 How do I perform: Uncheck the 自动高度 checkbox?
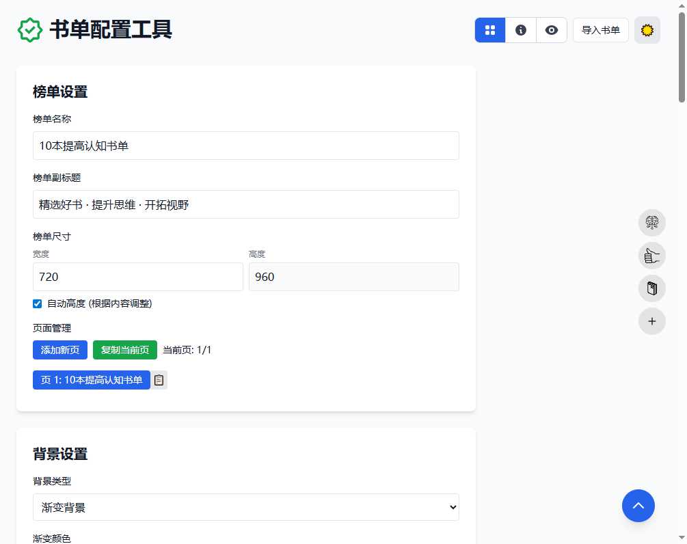tap(37, 303)
